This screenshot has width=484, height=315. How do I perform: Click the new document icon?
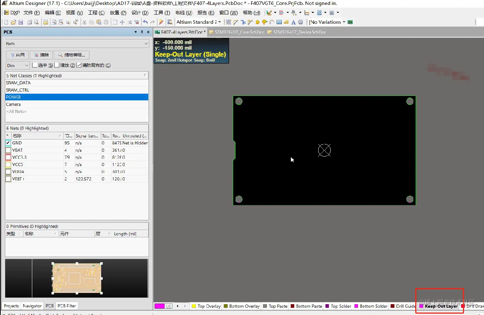click(6, 22)
